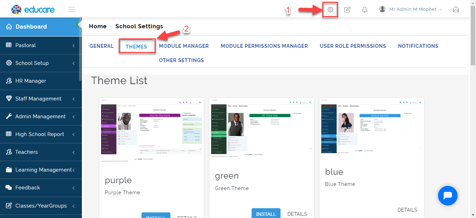The width and height of the screenshot is (476, 218).
Task: Open the settings gear icon in header
Action: pos(330,9)
